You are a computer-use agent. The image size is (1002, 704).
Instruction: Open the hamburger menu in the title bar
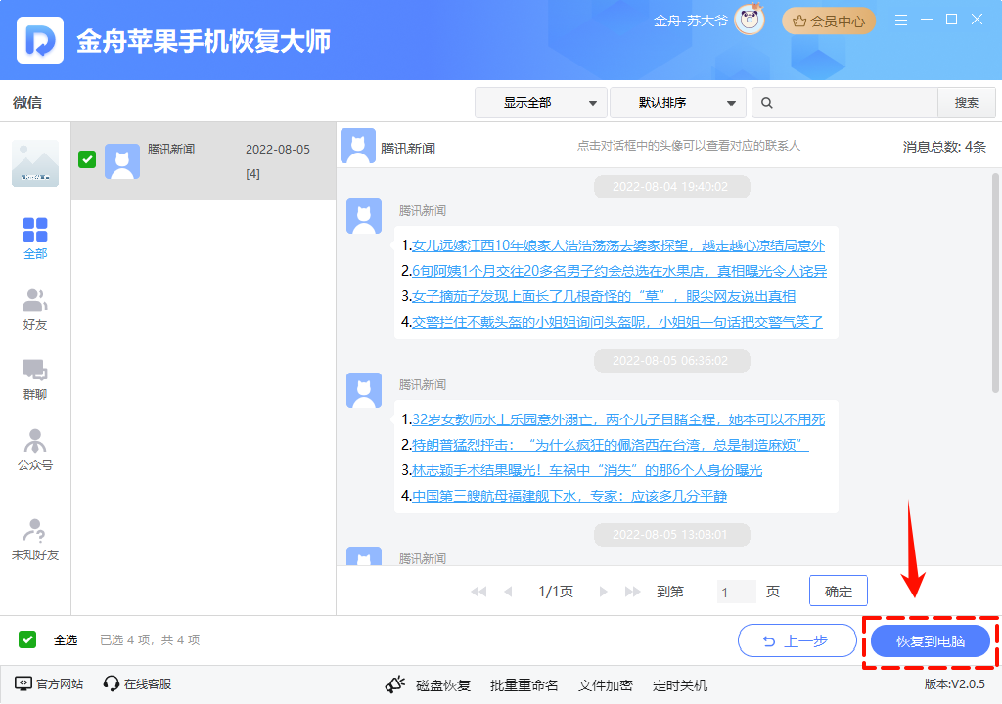[x=901, y=20]
